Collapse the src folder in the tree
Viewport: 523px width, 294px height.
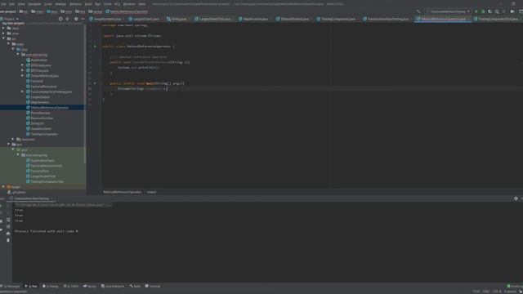[3, 38]
